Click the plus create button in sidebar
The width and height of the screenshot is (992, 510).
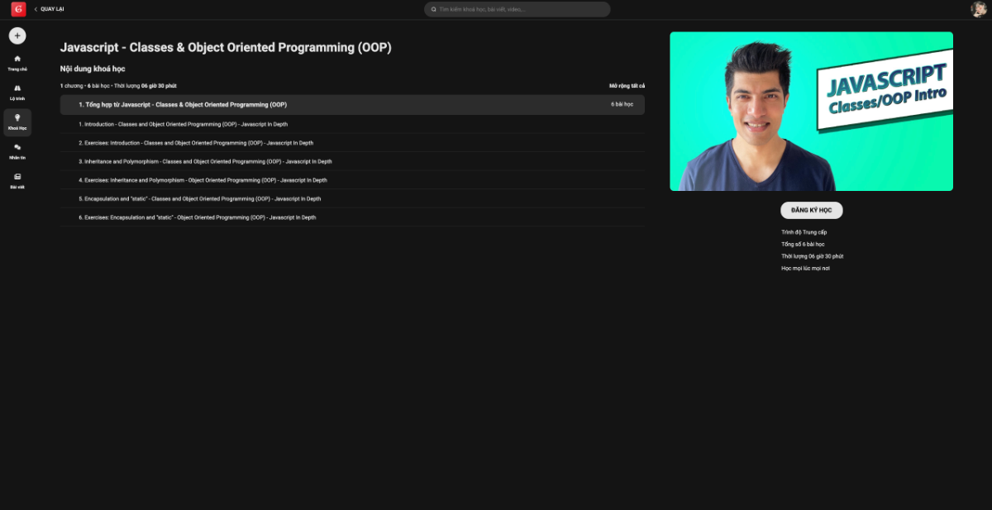(17, 36)
